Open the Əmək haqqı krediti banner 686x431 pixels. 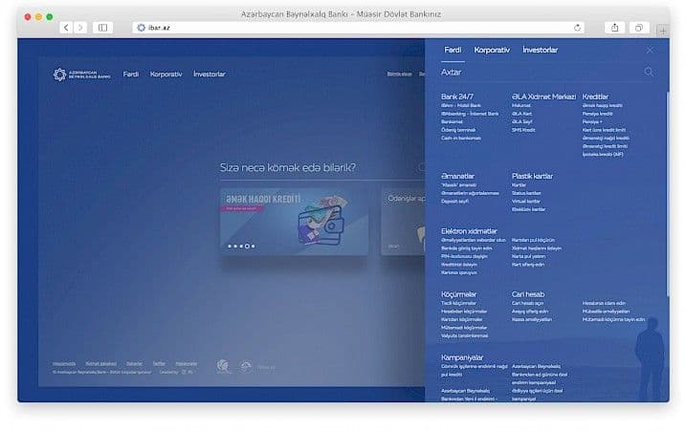[x=294, y=222]
